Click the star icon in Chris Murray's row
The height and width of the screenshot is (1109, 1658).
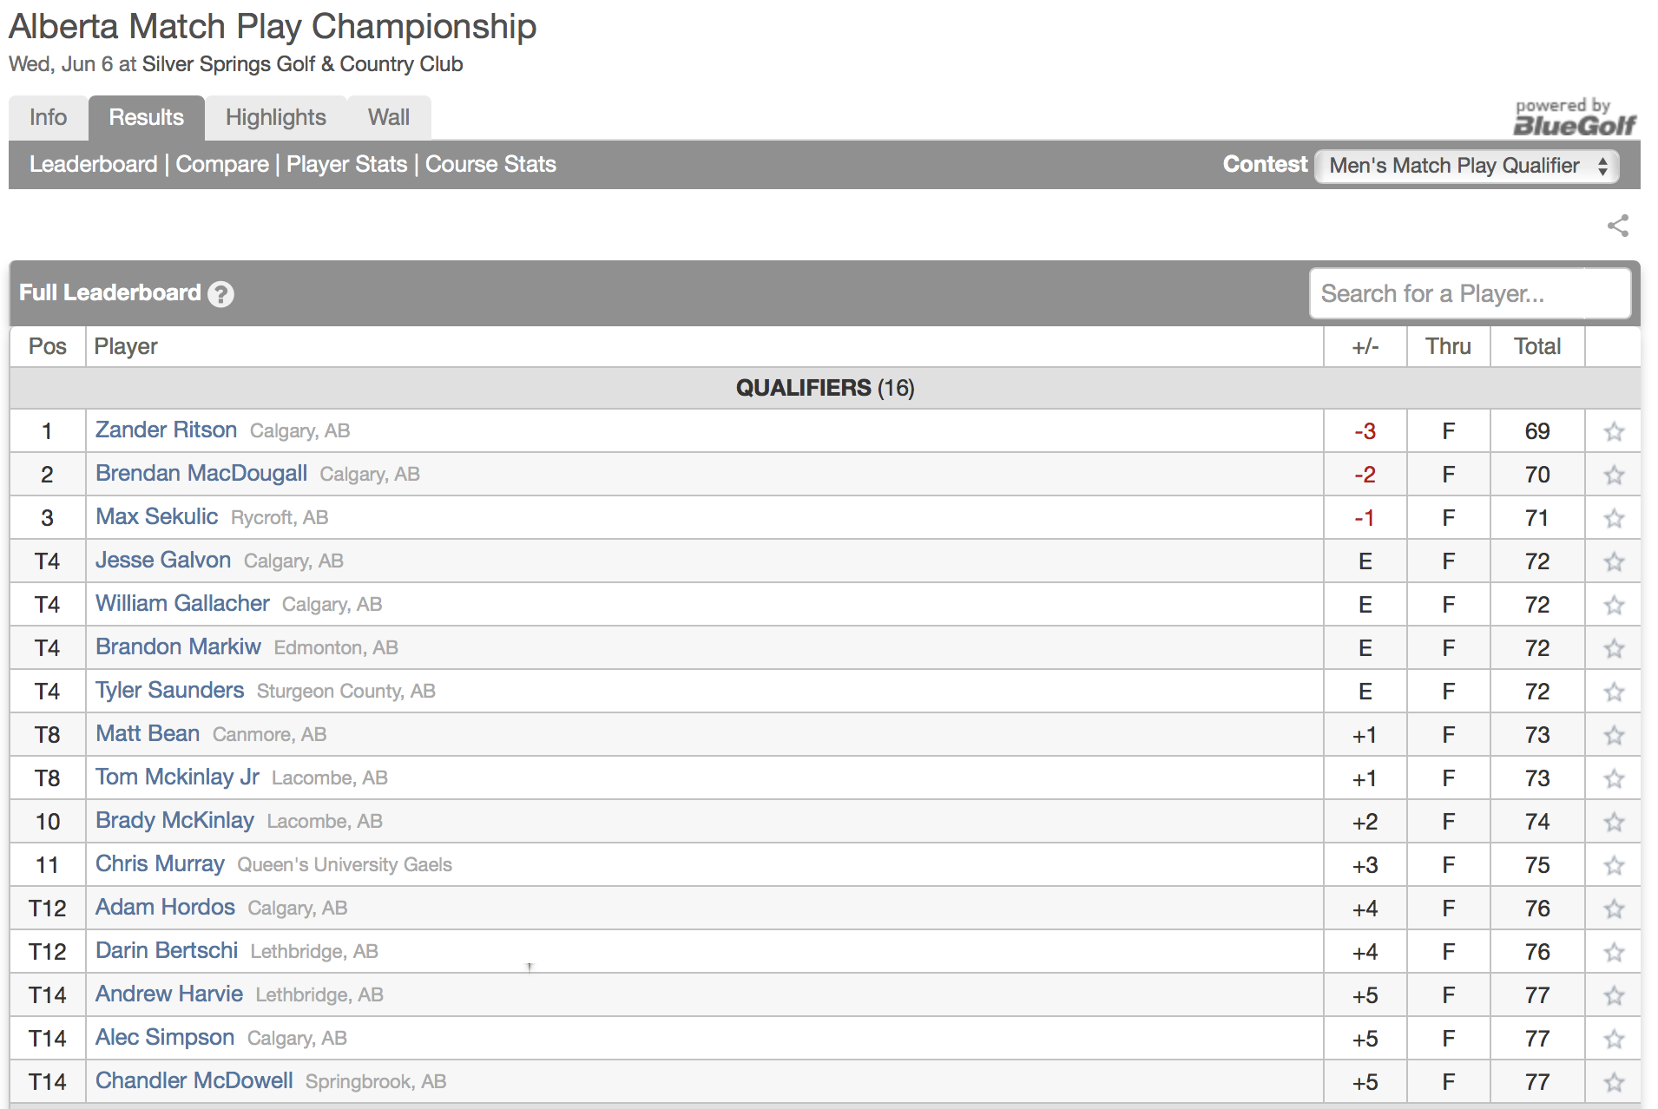pos(1614,865)
